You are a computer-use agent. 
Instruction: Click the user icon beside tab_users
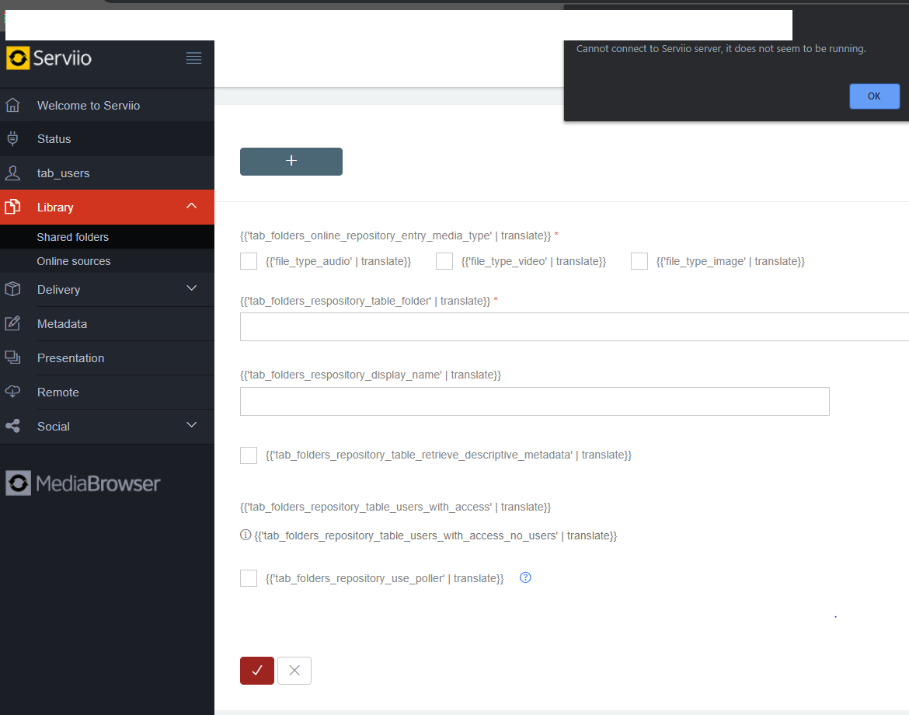tap(12, 173)
